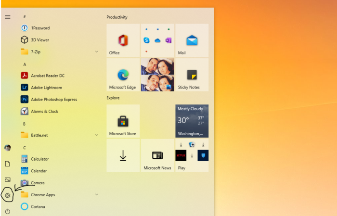337x216 pixels.
Task: Expand the Battle.net folder chevron
Action: (96, 135)
